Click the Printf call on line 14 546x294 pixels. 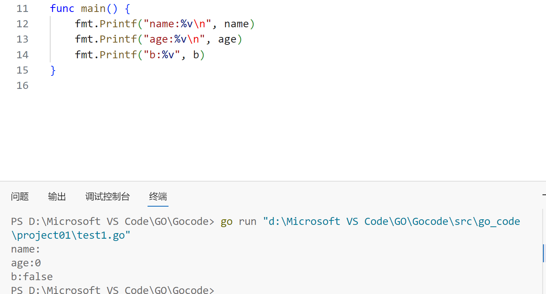coord(118,55)
